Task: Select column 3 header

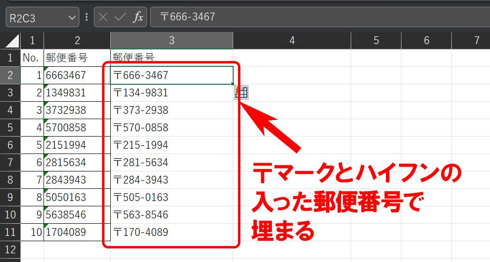Action: pos(171,41)
